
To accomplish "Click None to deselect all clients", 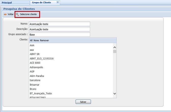I will (36, 40).
